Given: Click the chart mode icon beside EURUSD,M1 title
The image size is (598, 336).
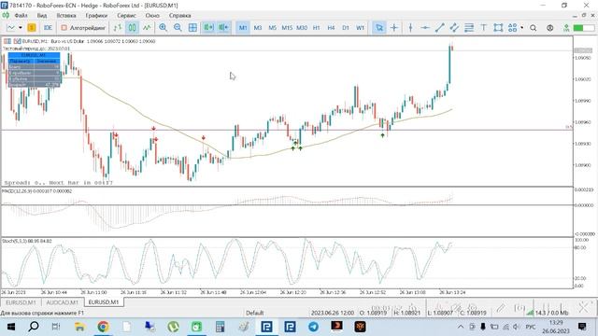Looking at the screenshot, I should [x=17, y=41].
